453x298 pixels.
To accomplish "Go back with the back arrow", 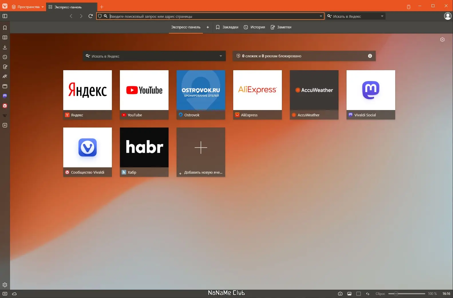I will point(71,16).
